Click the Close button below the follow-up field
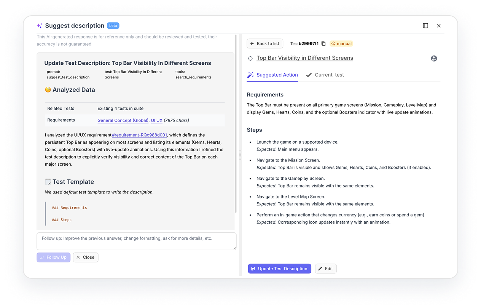The width and height of the screenshot is (481, 307). point(86,257)
